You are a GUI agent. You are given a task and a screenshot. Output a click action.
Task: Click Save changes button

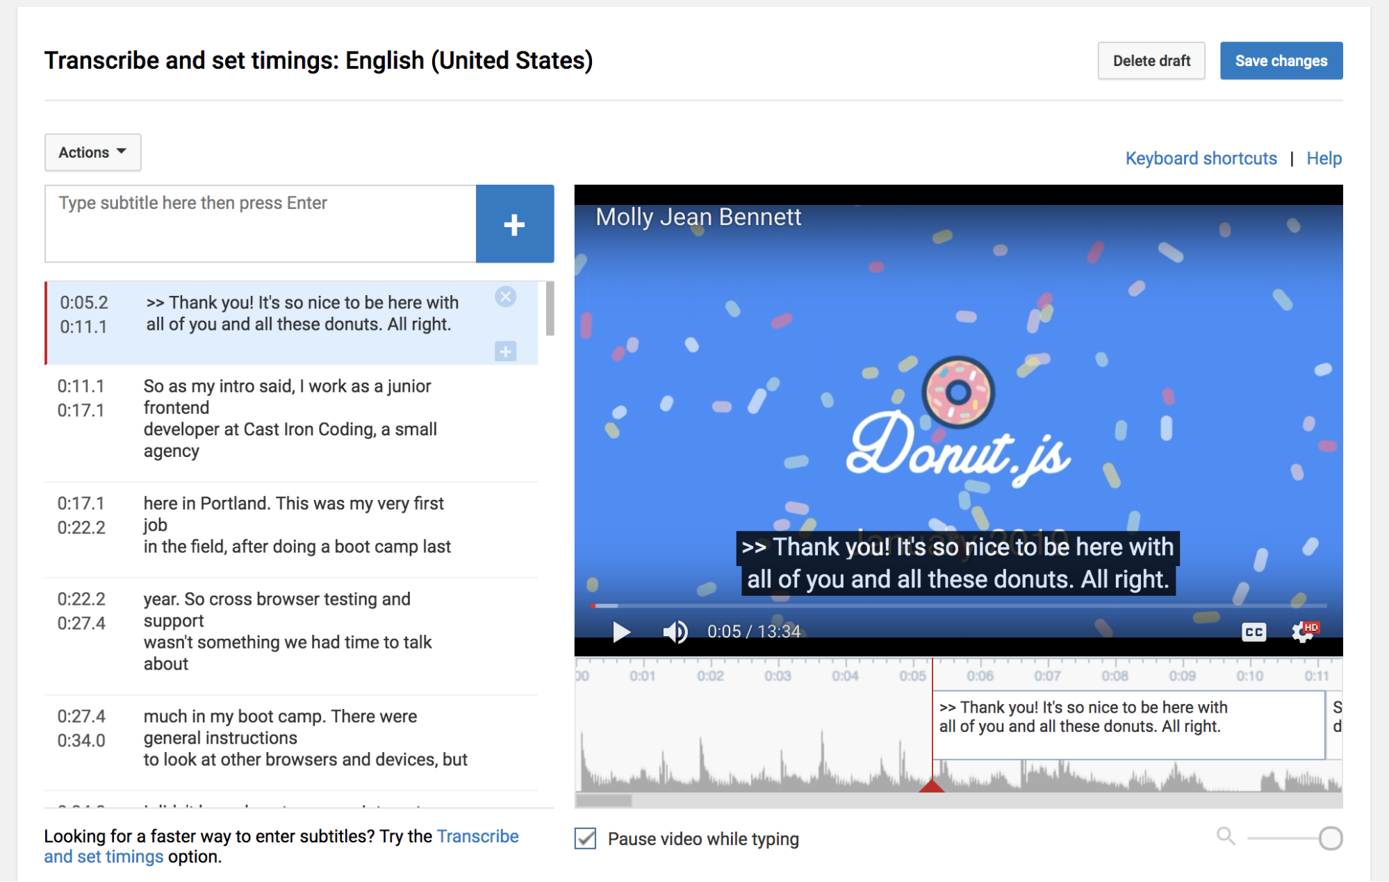point(1281,61)
